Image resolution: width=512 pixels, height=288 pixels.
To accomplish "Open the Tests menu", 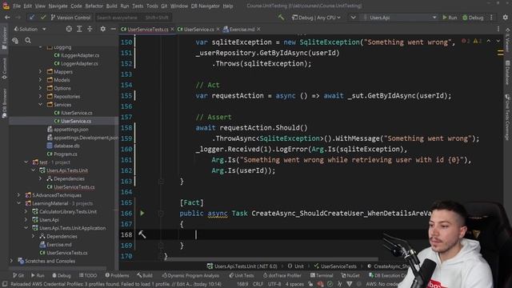I will [x=138, y=6].
